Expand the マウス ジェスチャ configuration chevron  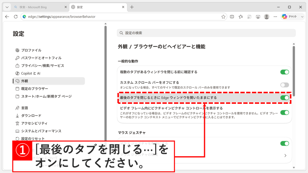point(285,156)
